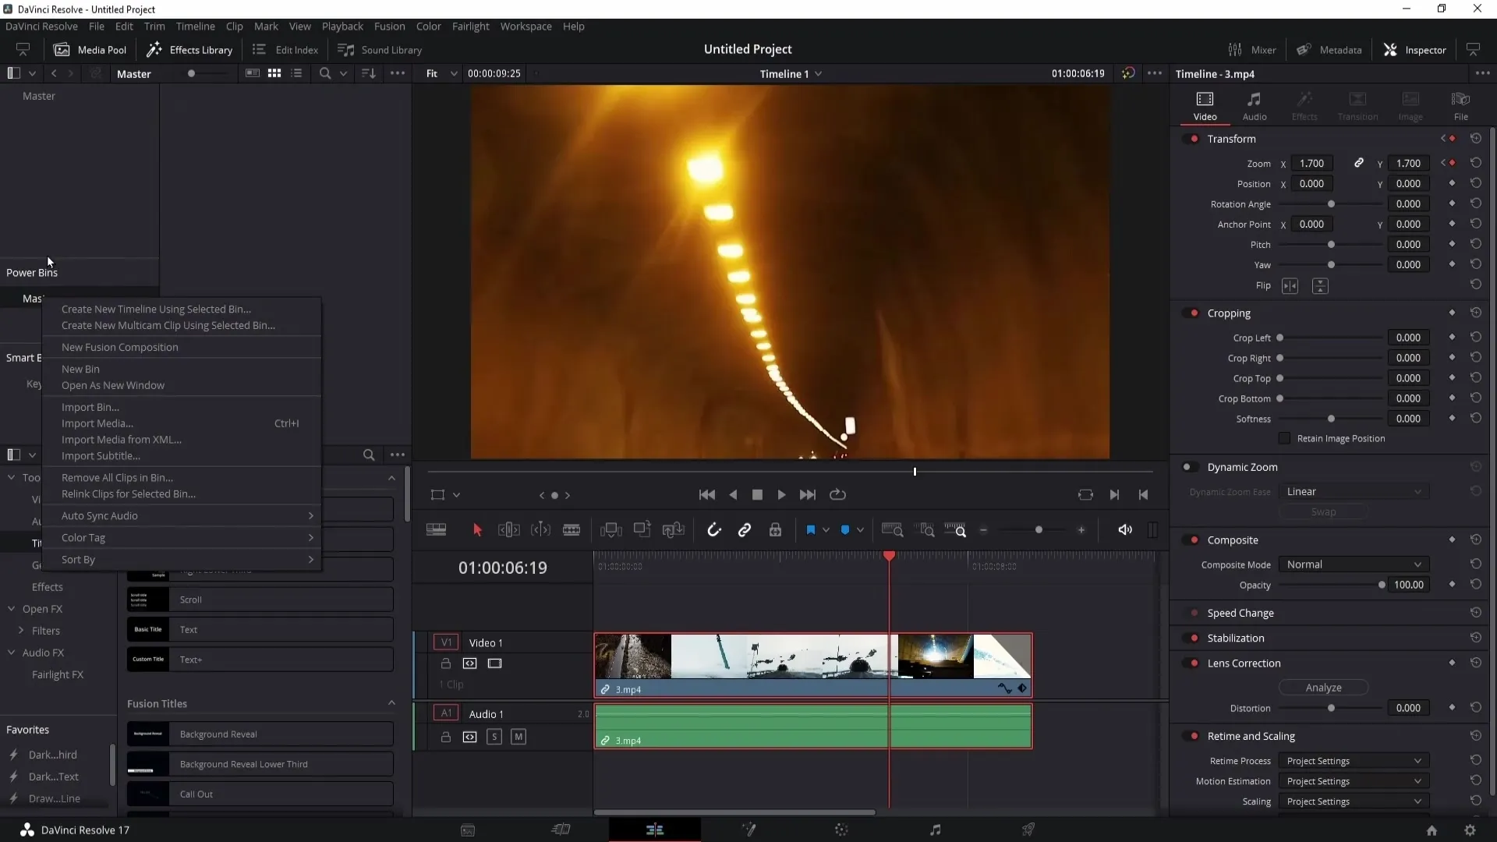Viewport: 1497px width, 842px height.
Task: Open the Media page icon
Action: tap(468, 830)
